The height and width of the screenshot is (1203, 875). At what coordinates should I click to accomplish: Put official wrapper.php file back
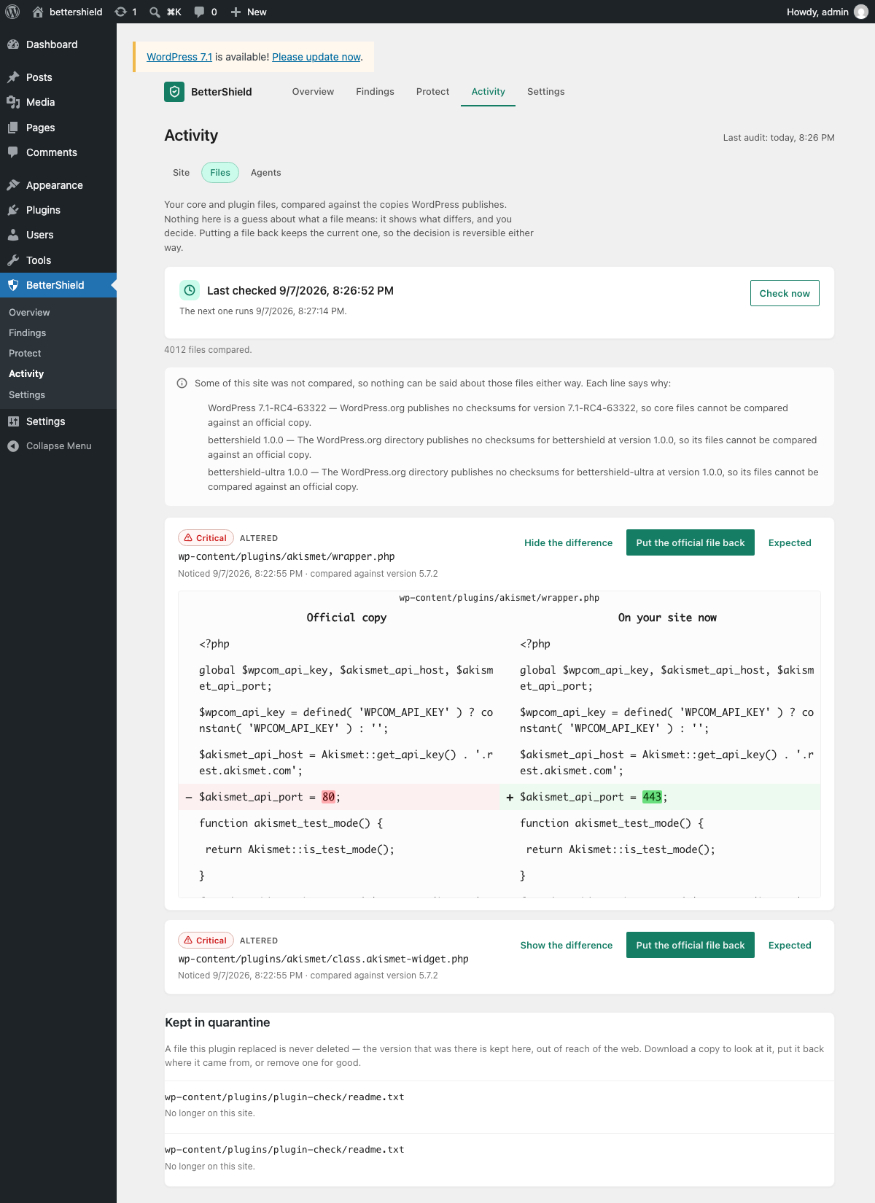point(691,543)
